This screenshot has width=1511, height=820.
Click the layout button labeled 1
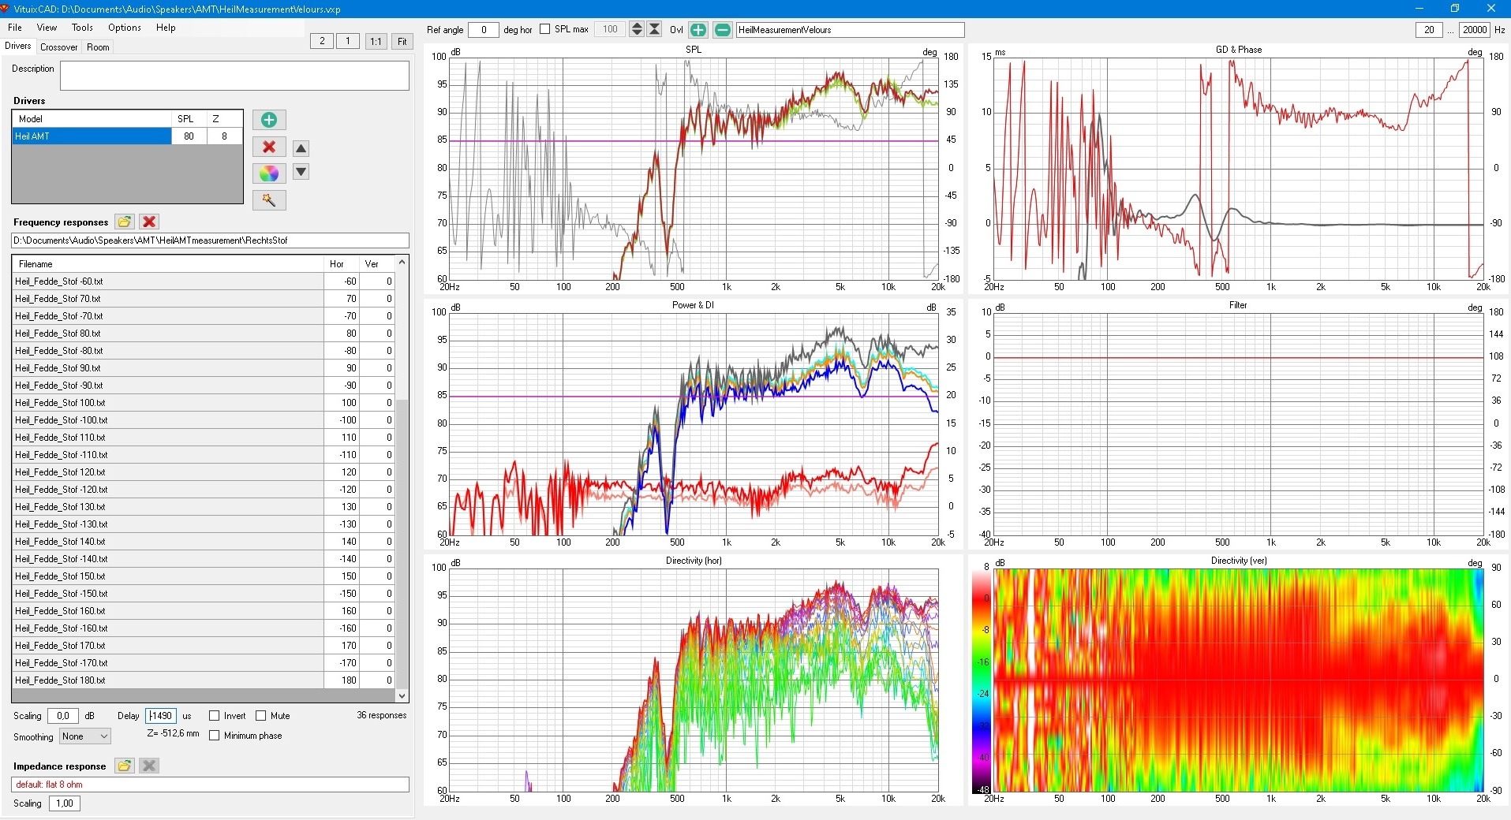[x=348, y=41]
